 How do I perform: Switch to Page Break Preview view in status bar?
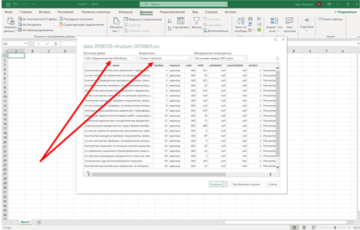314,227
